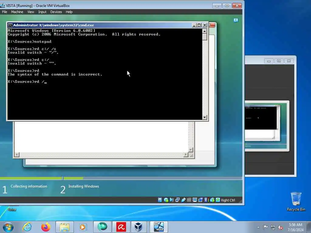
Task: Open the audio indicator in VirtualBox status bar
Action: tap(172, 200)
